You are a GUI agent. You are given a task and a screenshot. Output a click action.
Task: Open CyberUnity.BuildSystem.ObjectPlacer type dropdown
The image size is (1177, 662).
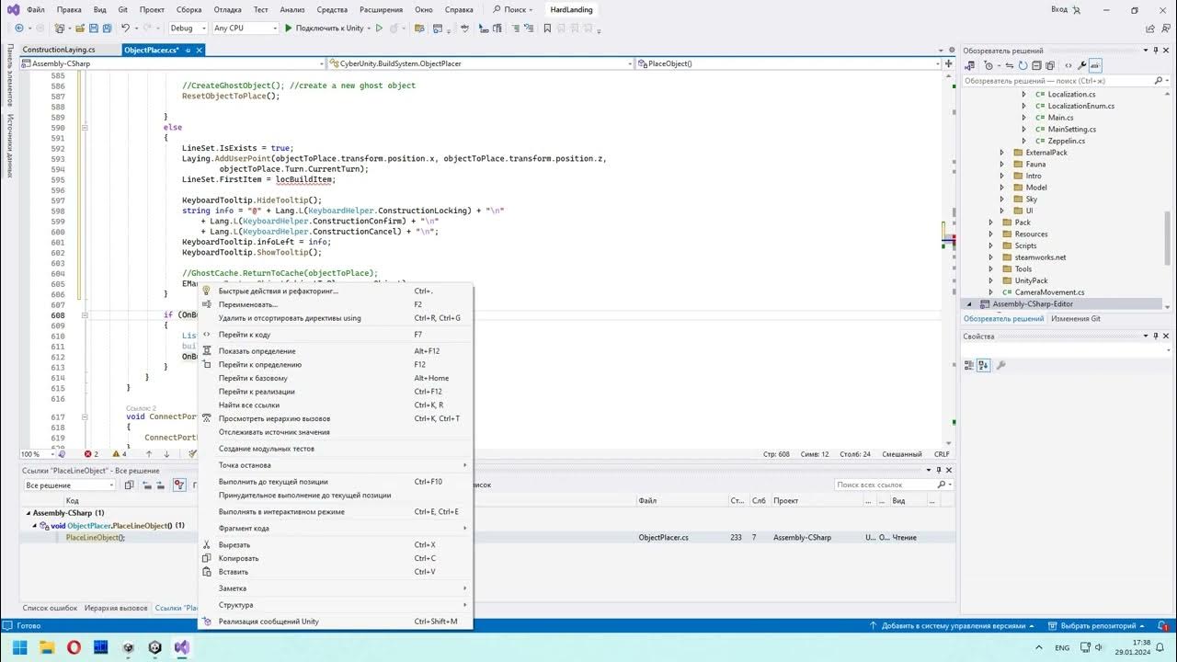point(481,63)
